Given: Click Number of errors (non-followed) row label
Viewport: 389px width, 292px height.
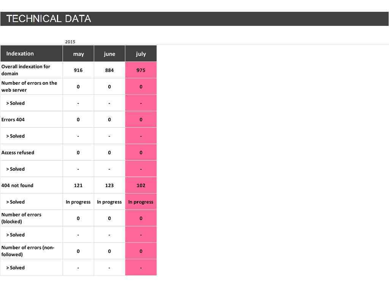Looking at the screenshot, I should (28, 251).
